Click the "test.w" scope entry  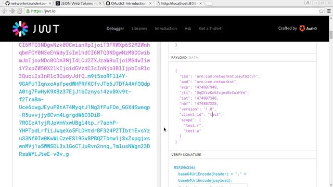tap(193, 131)
